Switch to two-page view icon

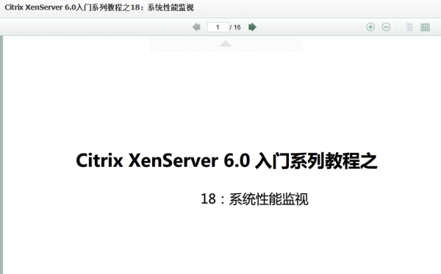(425, 27)
